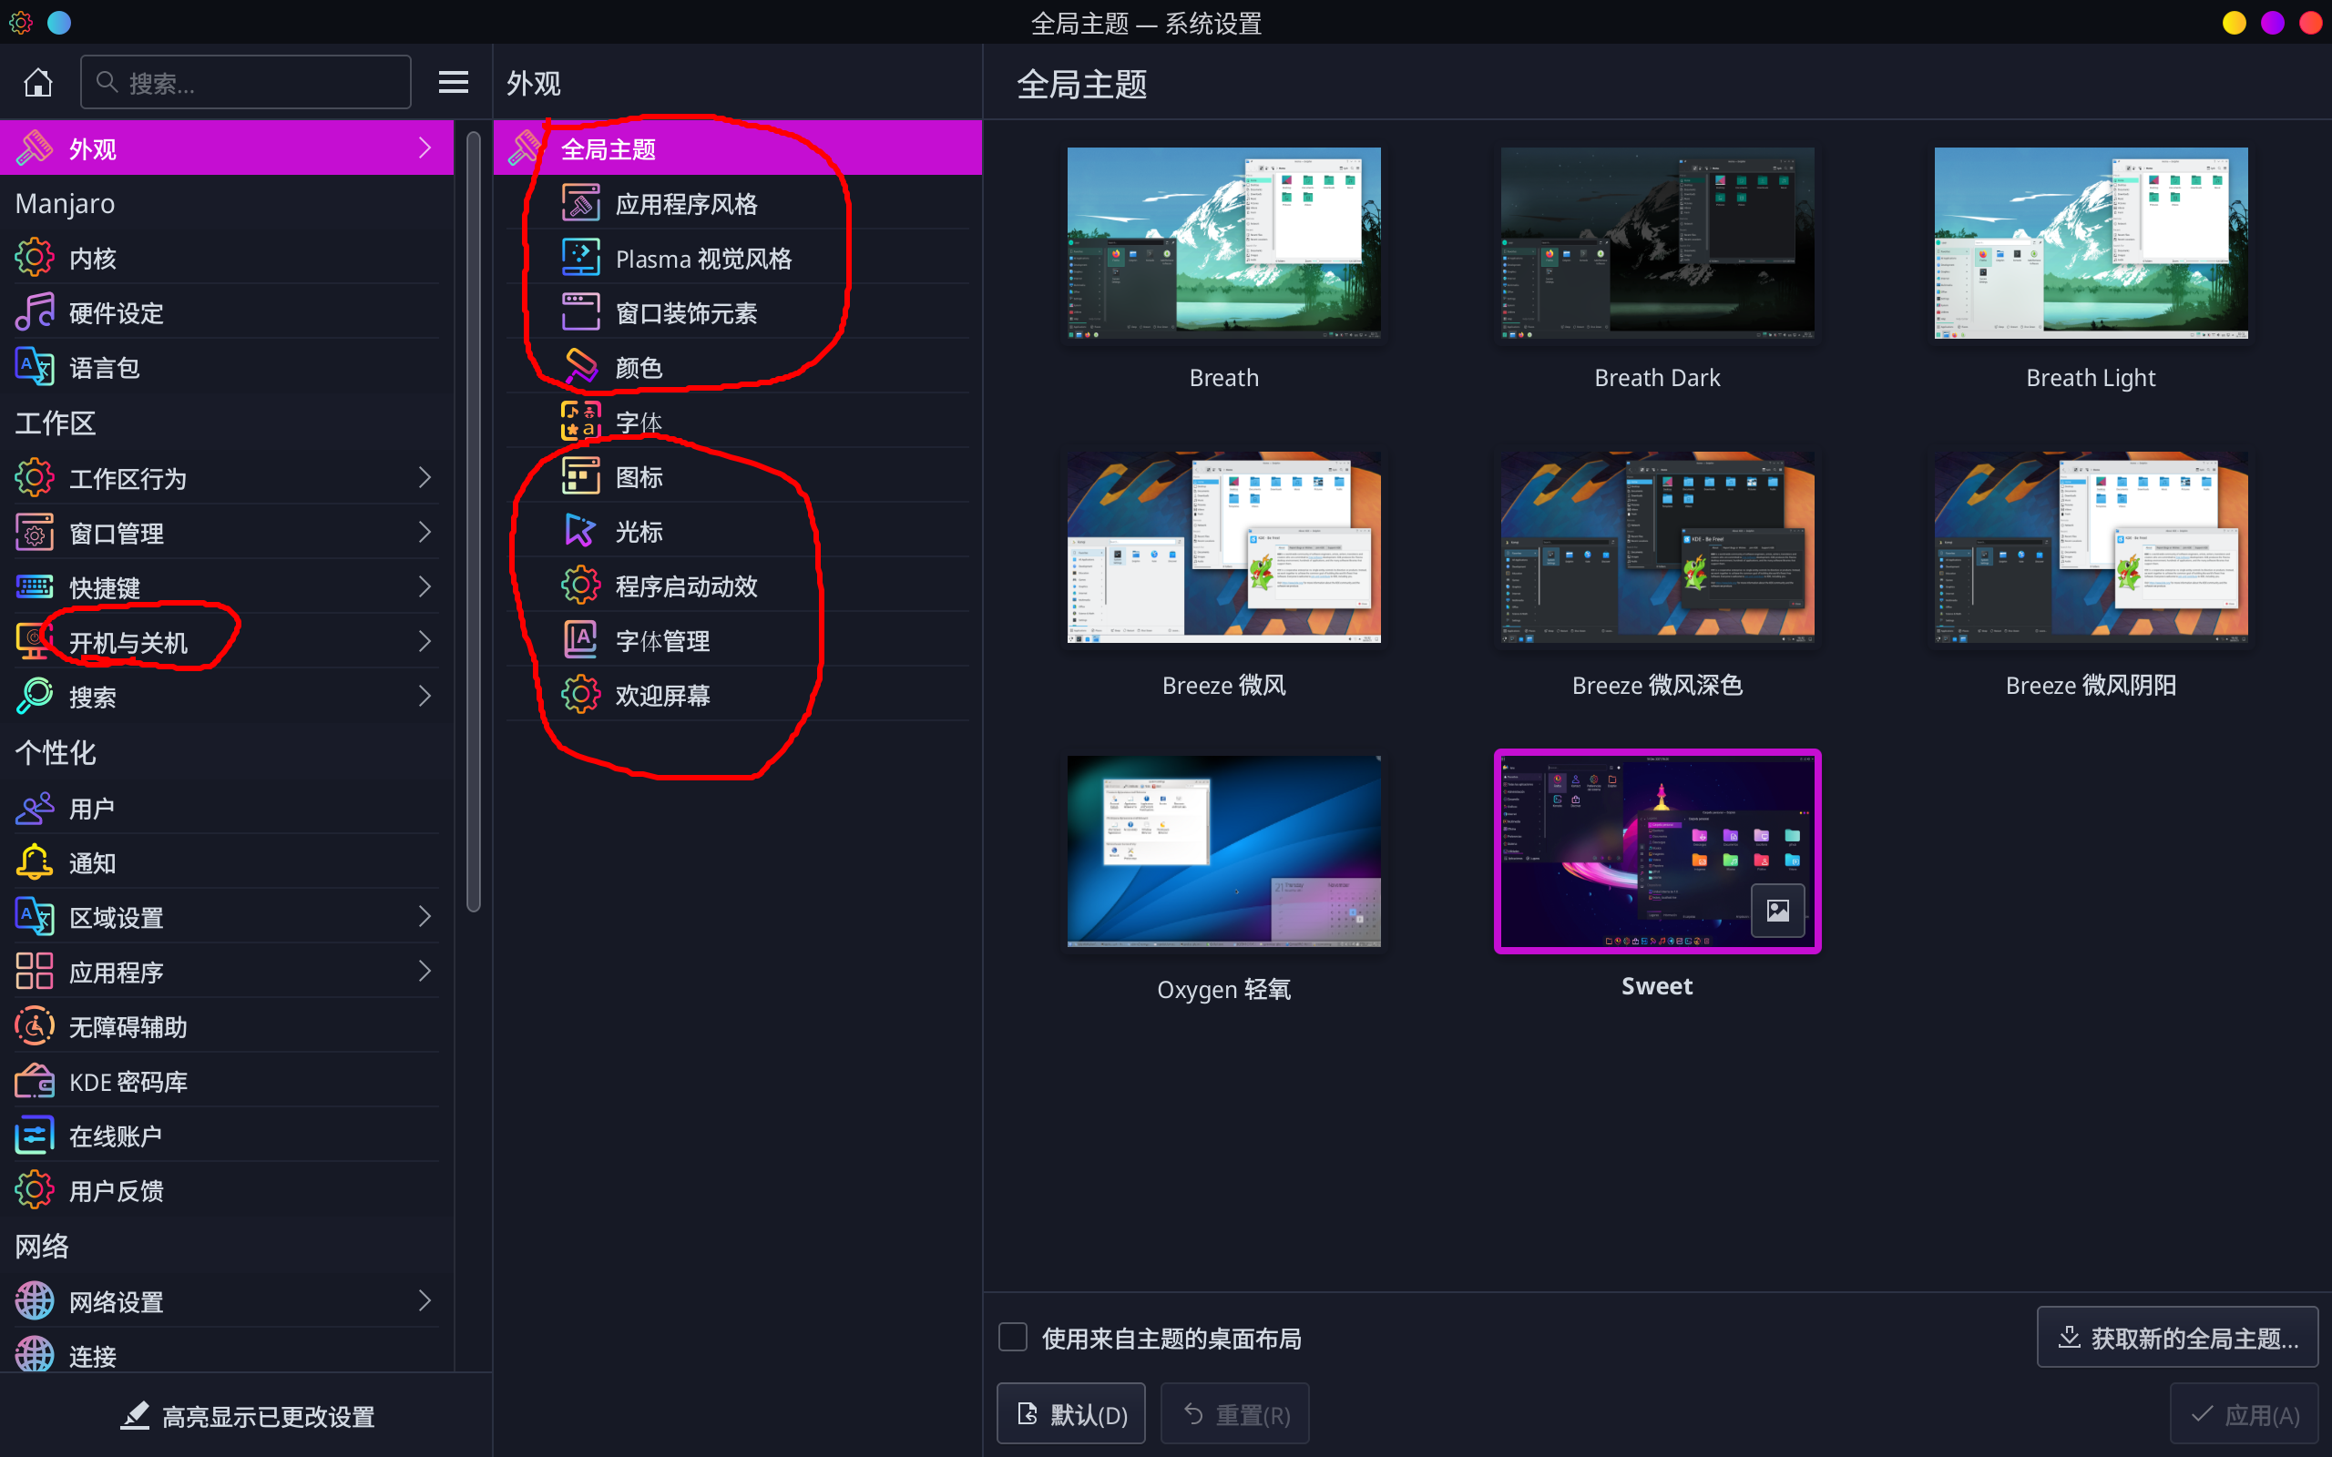The width and height of the screenshot is (2332, 1457).
Task: Expand 工作区行为 chevron arrow
Action: tap(425, 478)
